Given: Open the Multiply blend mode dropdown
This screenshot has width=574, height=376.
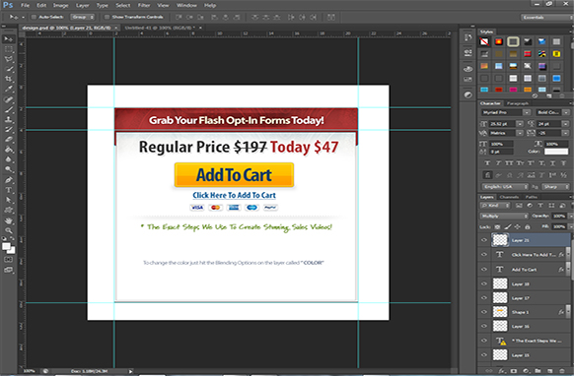Looking at the screenshot, I should click(x=503, y=216).
